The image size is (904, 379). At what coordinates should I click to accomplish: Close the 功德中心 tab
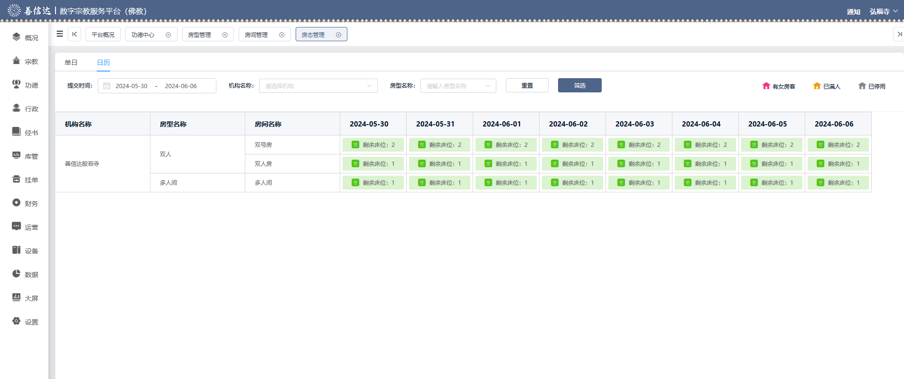click(x=168, y=35)
